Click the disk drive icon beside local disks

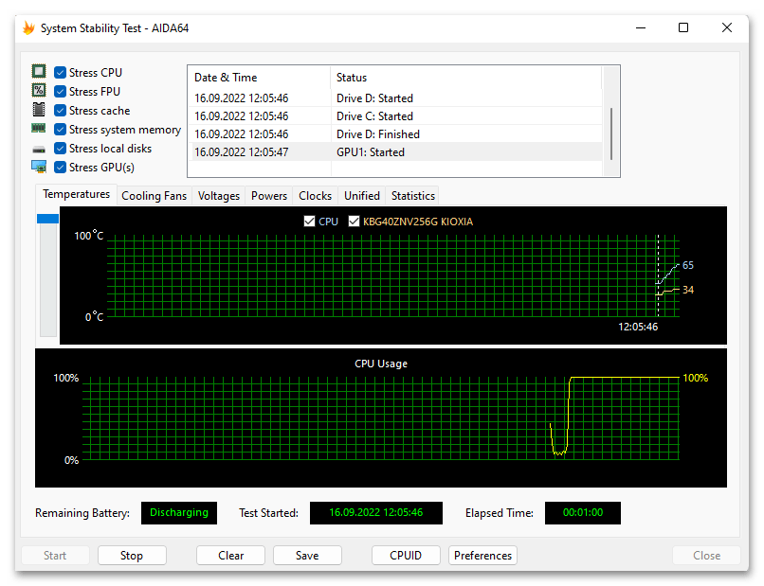pos(39,149)
